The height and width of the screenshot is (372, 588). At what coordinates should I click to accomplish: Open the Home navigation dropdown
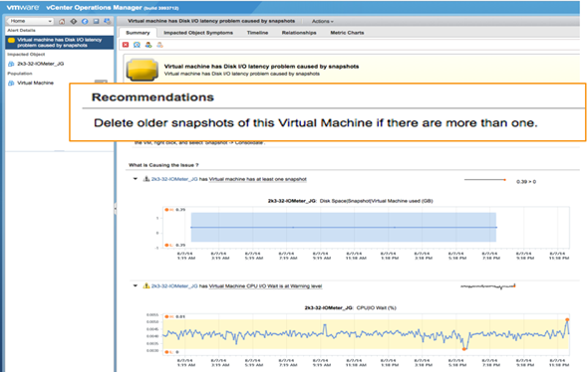click(30, 21)
